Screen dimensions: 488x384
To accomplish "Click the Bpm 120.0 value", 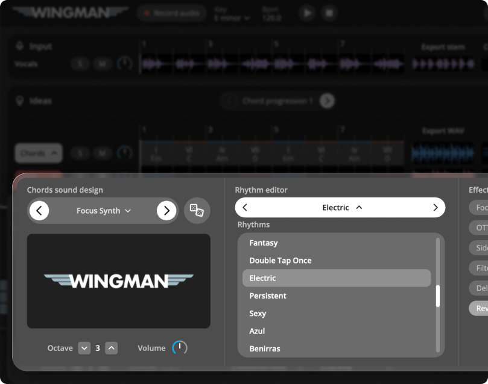I will tap(271, 18).
